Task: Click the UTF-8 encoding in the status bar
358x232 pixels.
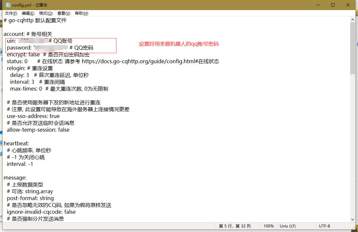Action: click(x=324, y=226)
